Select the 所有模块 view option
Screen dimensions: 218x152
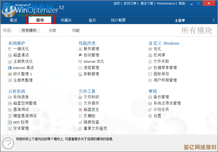29,31
